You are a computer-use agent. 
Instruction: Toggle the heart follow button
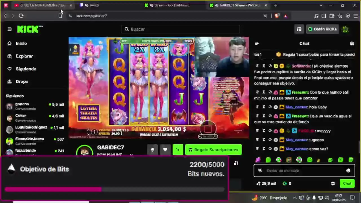coord(165,150)
